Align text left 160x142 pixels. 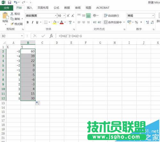pos(79,22)
